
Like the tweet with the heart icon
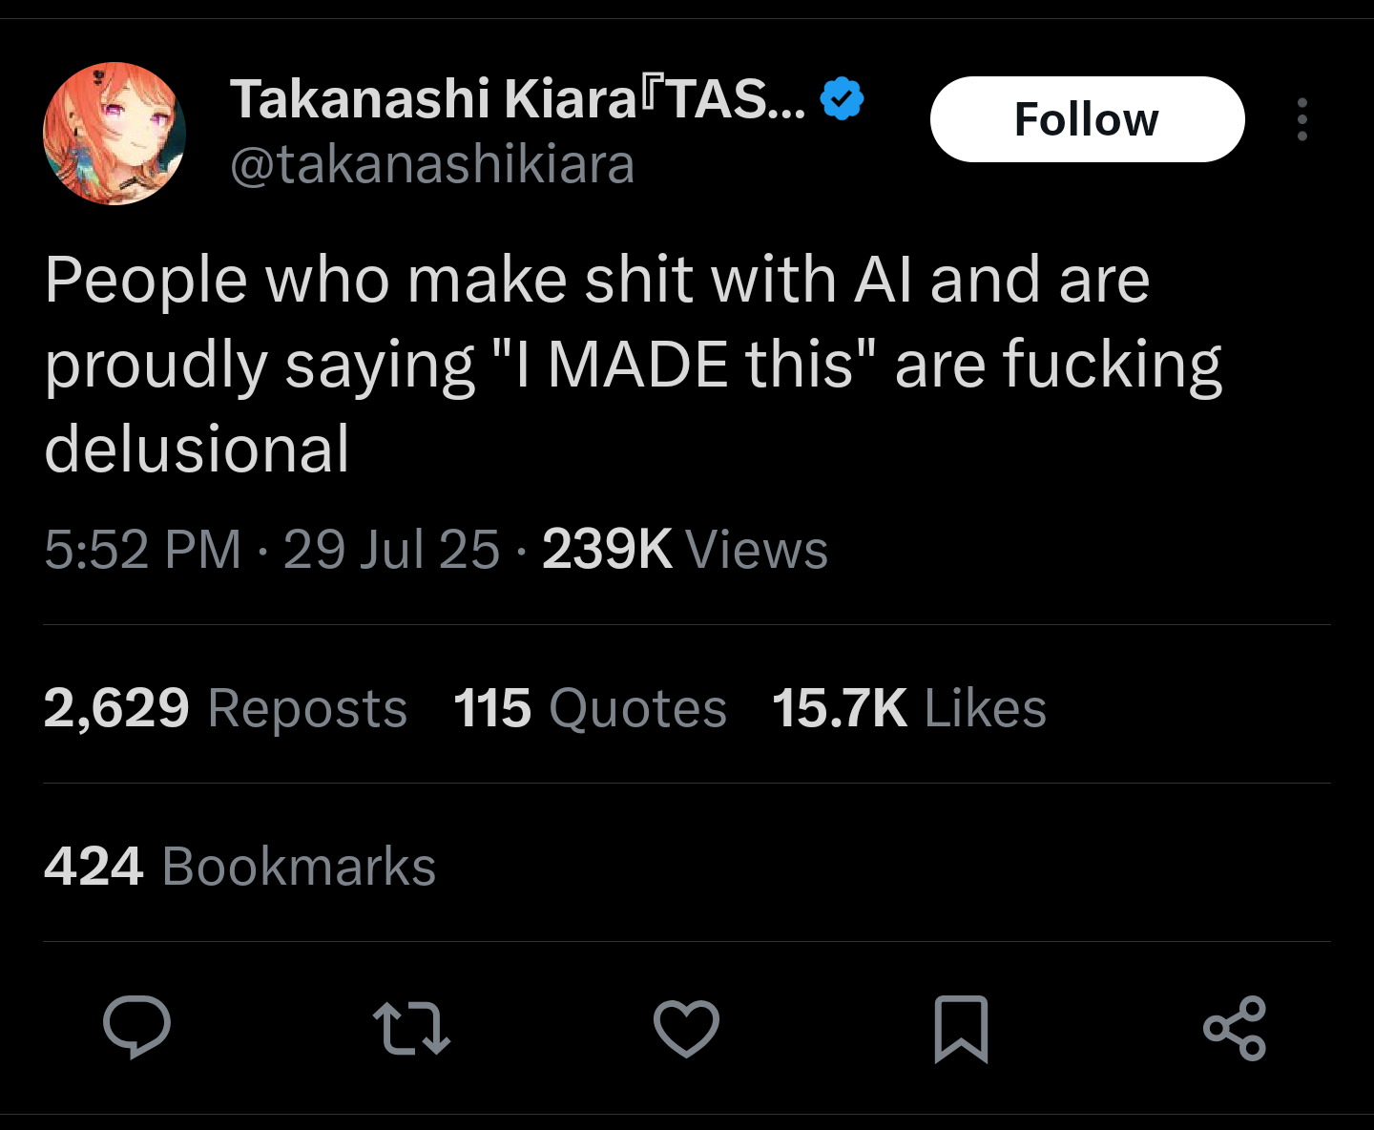pos(686,1028)
